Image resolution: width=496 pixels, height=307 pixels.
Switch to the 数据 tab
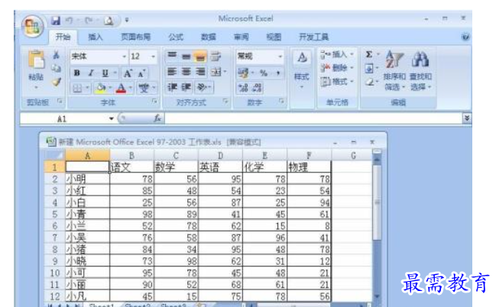tap(209, 37)
